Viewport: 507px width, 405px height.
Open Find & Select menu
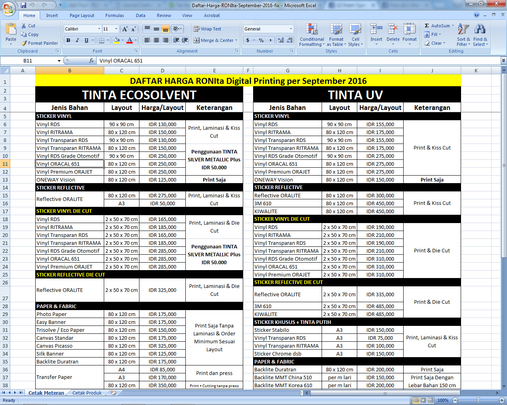point(480,35)
